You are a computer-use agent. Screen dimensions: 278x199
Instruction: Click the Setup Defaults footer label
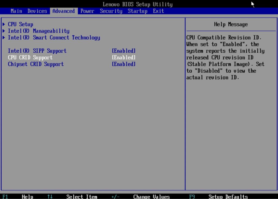[228, 197]
